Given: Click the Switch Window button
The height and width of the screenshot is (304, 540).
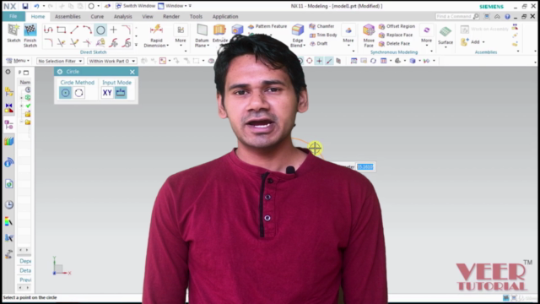Looking at the screenshot, I should (135, 6).
